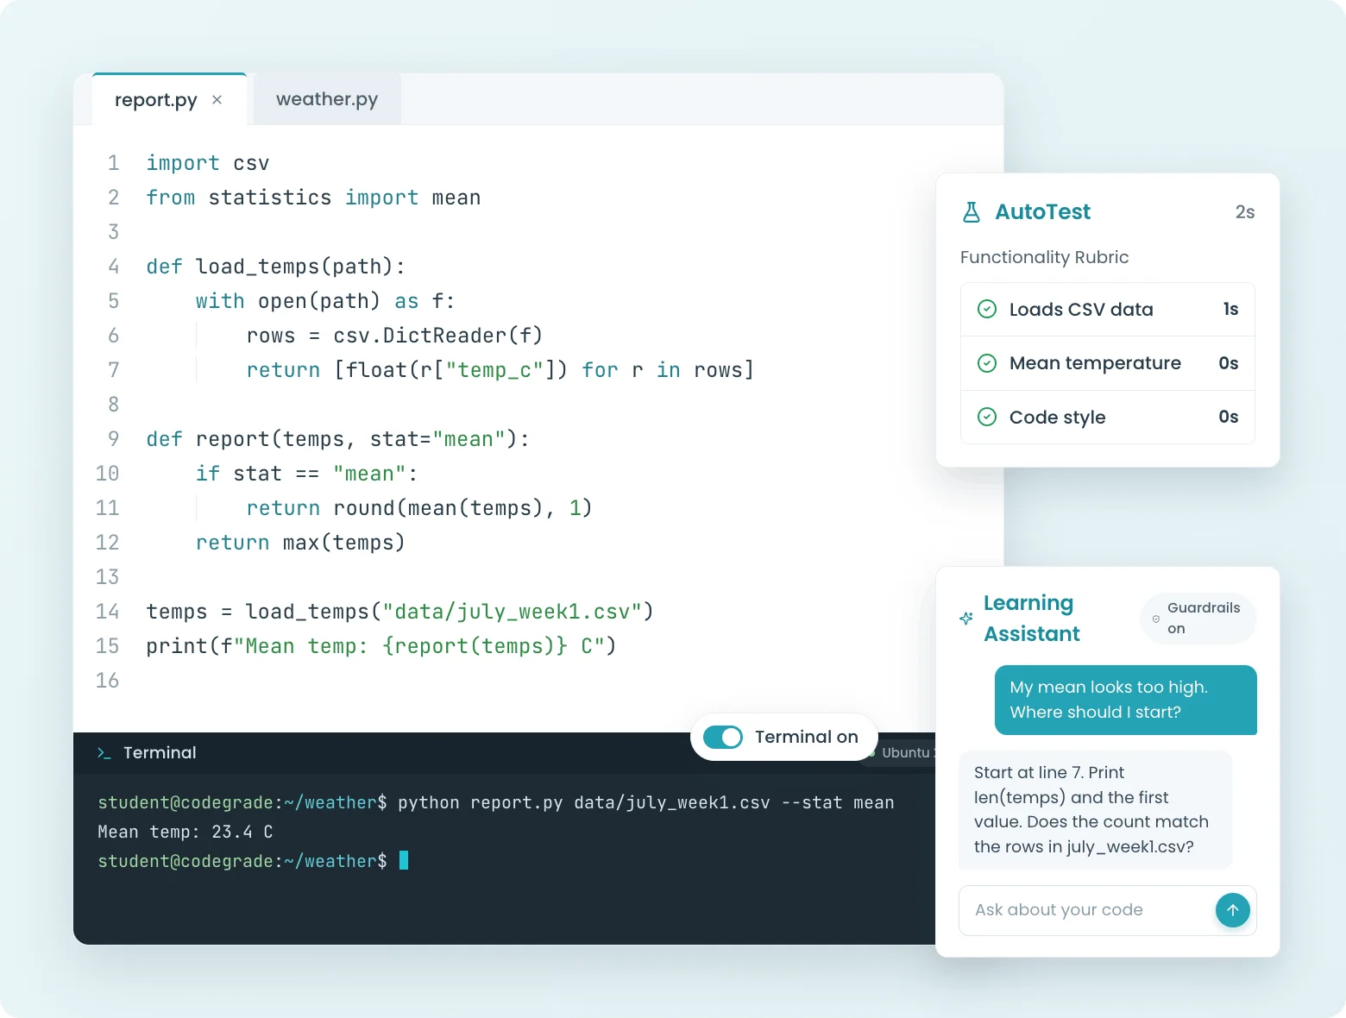Click the Terminal panel title
This screenshot has height=1018, width=1346.
[160, 753]
